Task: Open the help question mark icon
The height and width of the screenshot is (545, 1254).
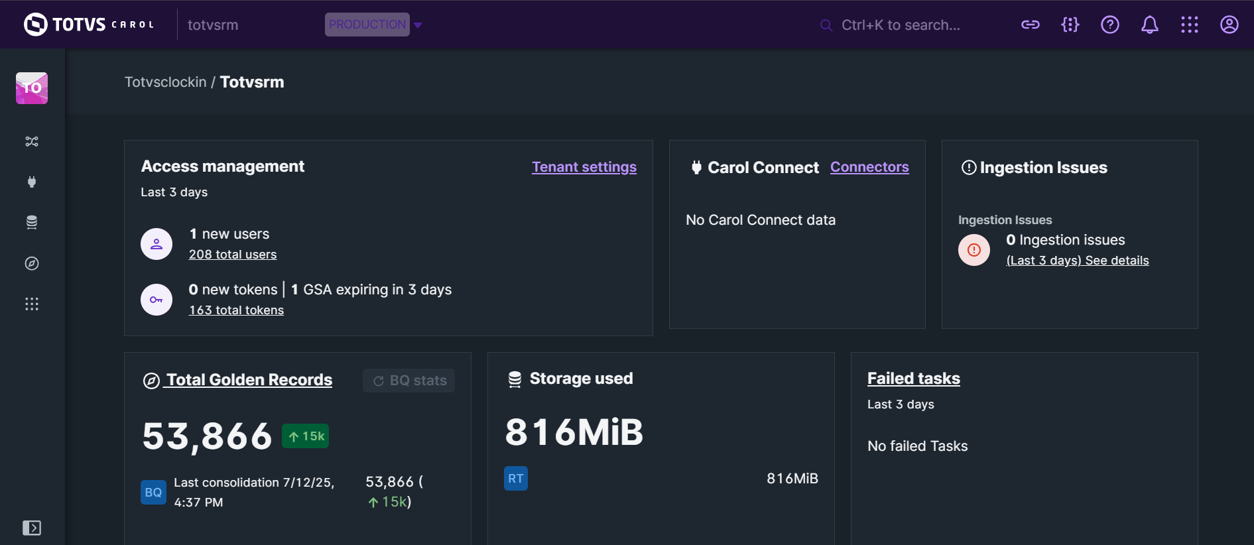Action: tap(1109, 25)
